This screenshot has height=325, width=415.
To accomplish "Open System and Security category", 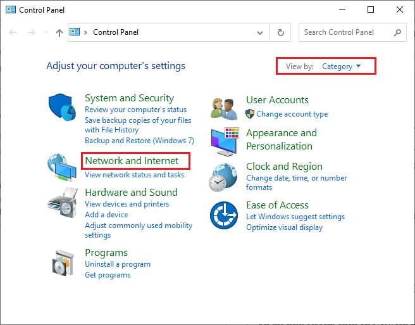I will point(129,98).
